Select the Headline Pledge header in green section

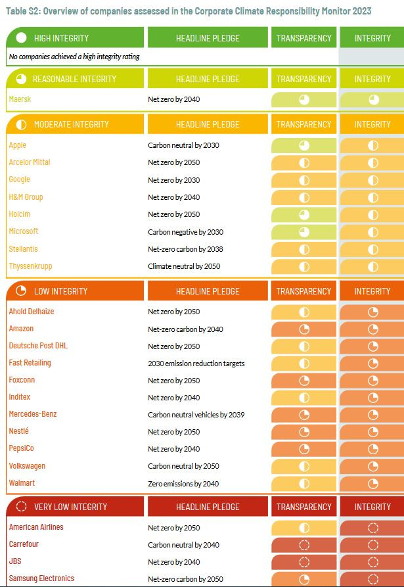(208, 38)
